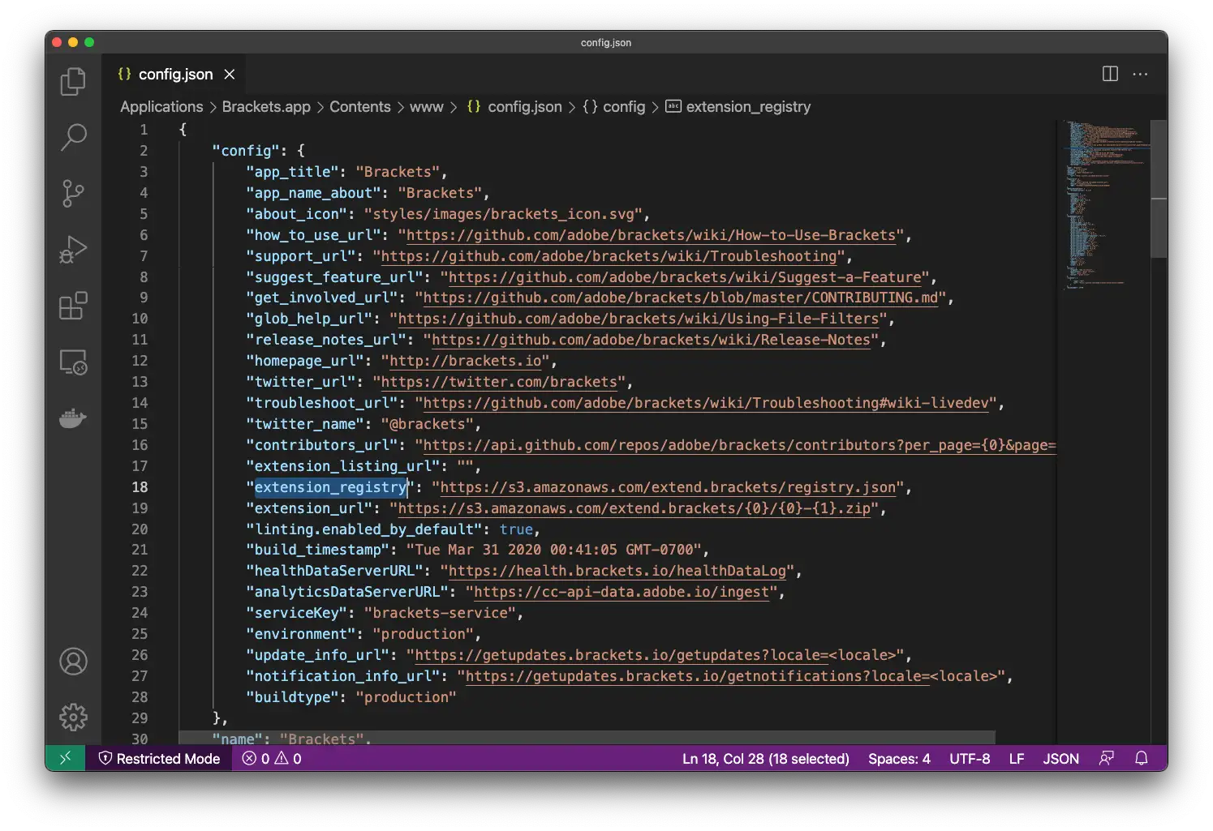Click the "extension_listing_url" key
The image size is (1213, 831).
pyautogui.click(x=343, y=466)
